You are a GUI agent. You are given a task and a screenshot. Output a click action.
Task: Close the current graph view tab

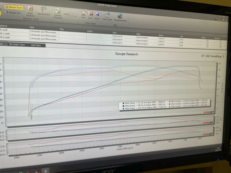pyautogui.click(x=5, y=44)
